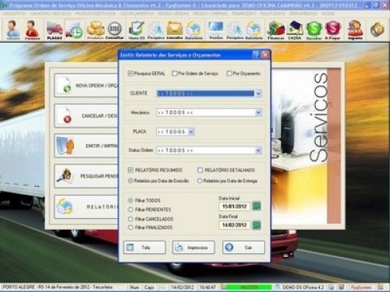Click the PORTO ALEGRE date text in status bar
Screen dimensions: 390x292
tap(58, 287)
